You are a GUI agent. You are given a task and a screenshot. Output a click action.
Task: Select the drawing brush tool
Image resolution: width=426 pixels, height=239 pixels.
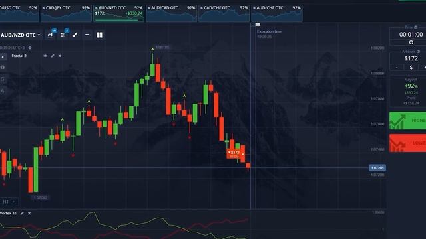pos(75,35)
